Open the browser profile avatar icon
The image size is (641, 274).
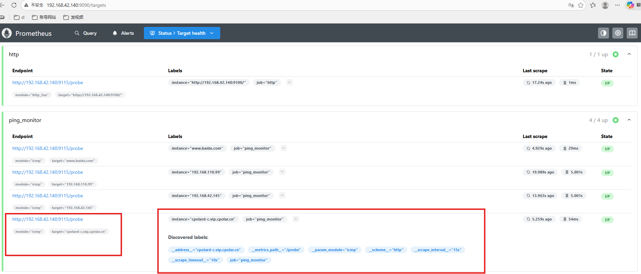[605, 5]
